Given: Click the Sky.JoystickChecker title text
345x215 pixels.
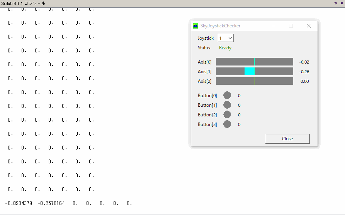Looking at the screenshot, I should pos(220,26).
